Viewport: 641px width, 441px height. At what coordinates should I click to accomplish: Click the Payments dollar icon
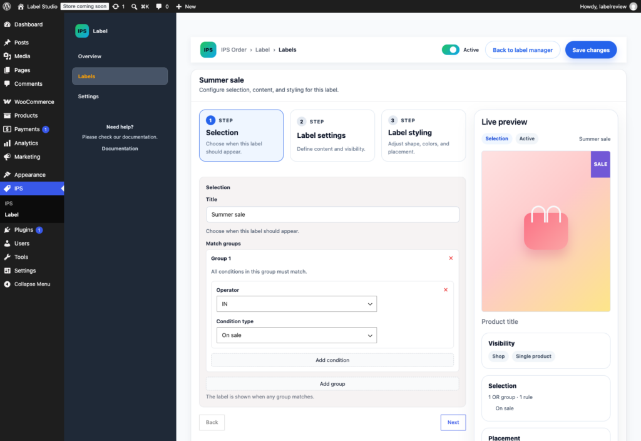(7, 129)
